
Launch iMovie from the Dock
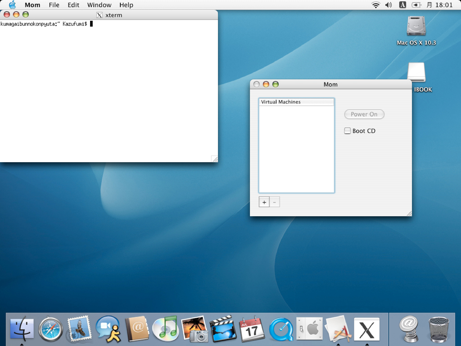pos(223,328)
